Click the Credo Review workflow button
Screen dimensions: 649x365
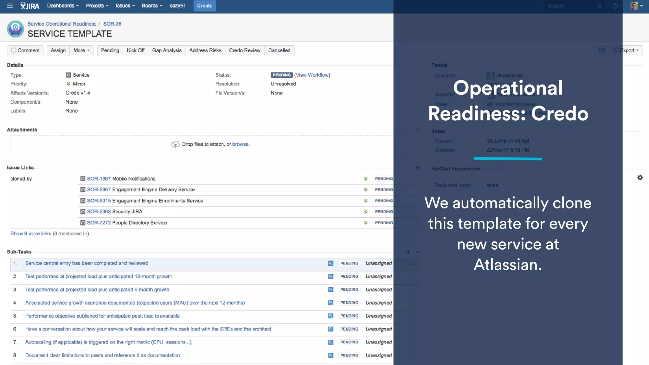(x=245, y=50)
